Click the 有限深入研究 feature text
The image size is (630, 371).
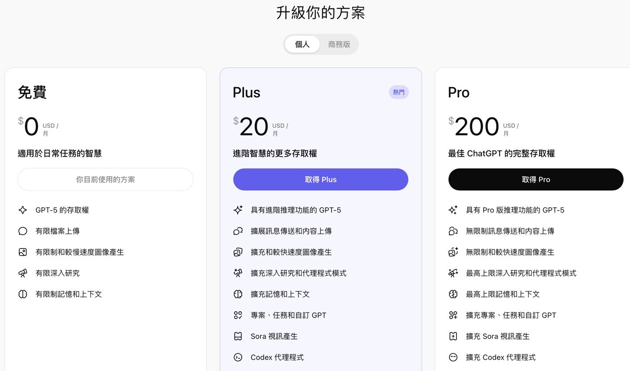58,273
